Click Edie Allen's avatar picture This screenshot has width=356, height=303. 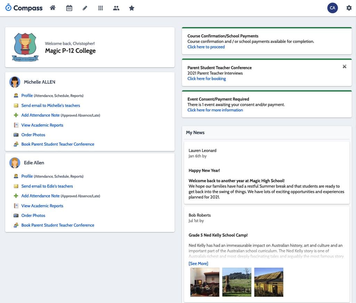click(15, 163)
